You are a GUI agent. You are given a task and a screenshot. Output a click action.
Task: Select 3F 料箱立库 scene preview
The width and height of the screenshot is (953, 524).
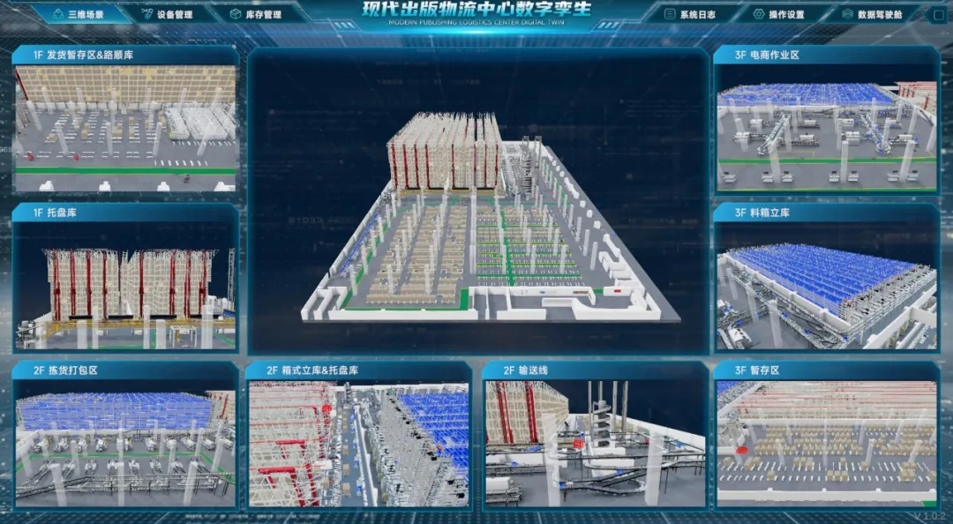coord(827,286)
